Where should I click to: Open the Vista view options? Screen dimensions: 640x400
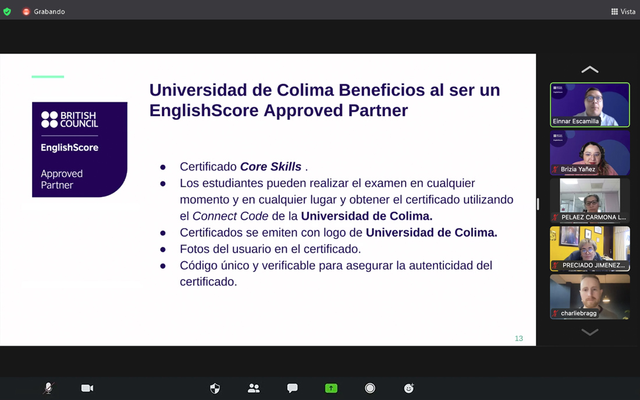click(623, 12)
